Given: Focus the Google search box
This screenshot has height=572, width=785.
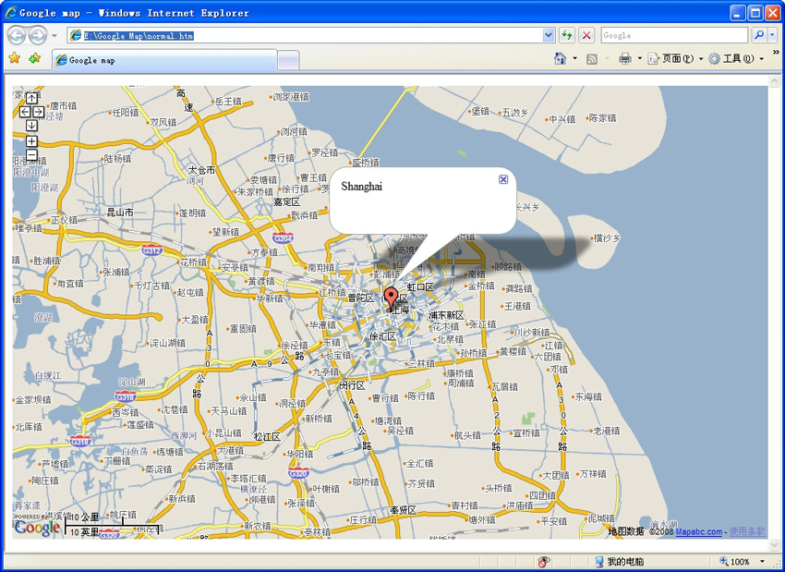Looking at the screenshot, I should coord(674,35).
